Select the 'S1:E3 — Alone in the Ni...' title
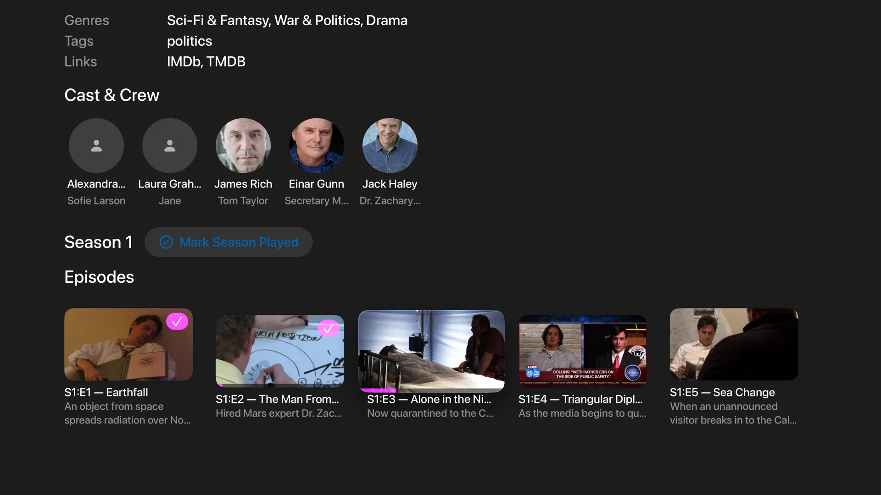 pos(429,399)
